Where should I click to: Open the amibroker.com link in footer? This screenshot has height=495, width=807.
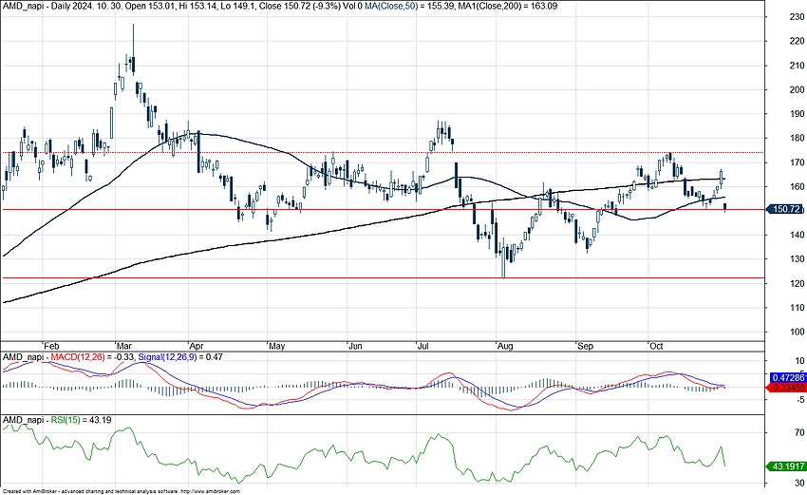[x=211, y=492]
